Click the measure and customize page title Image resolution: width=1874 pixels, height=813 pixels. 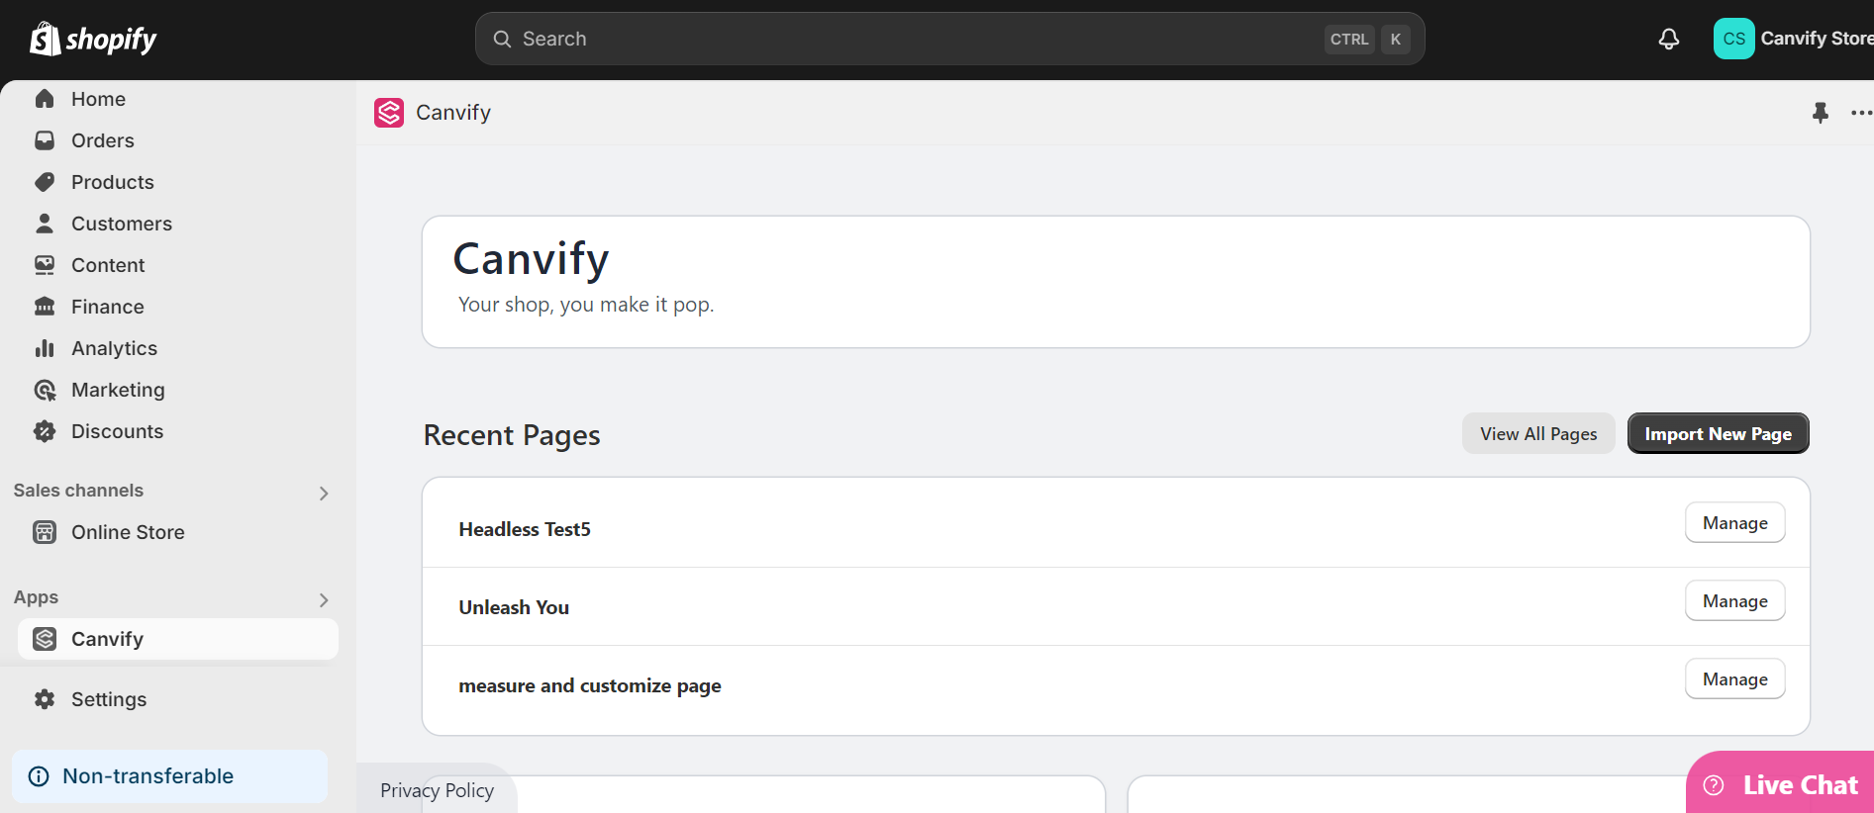click(x=590, y=685)
